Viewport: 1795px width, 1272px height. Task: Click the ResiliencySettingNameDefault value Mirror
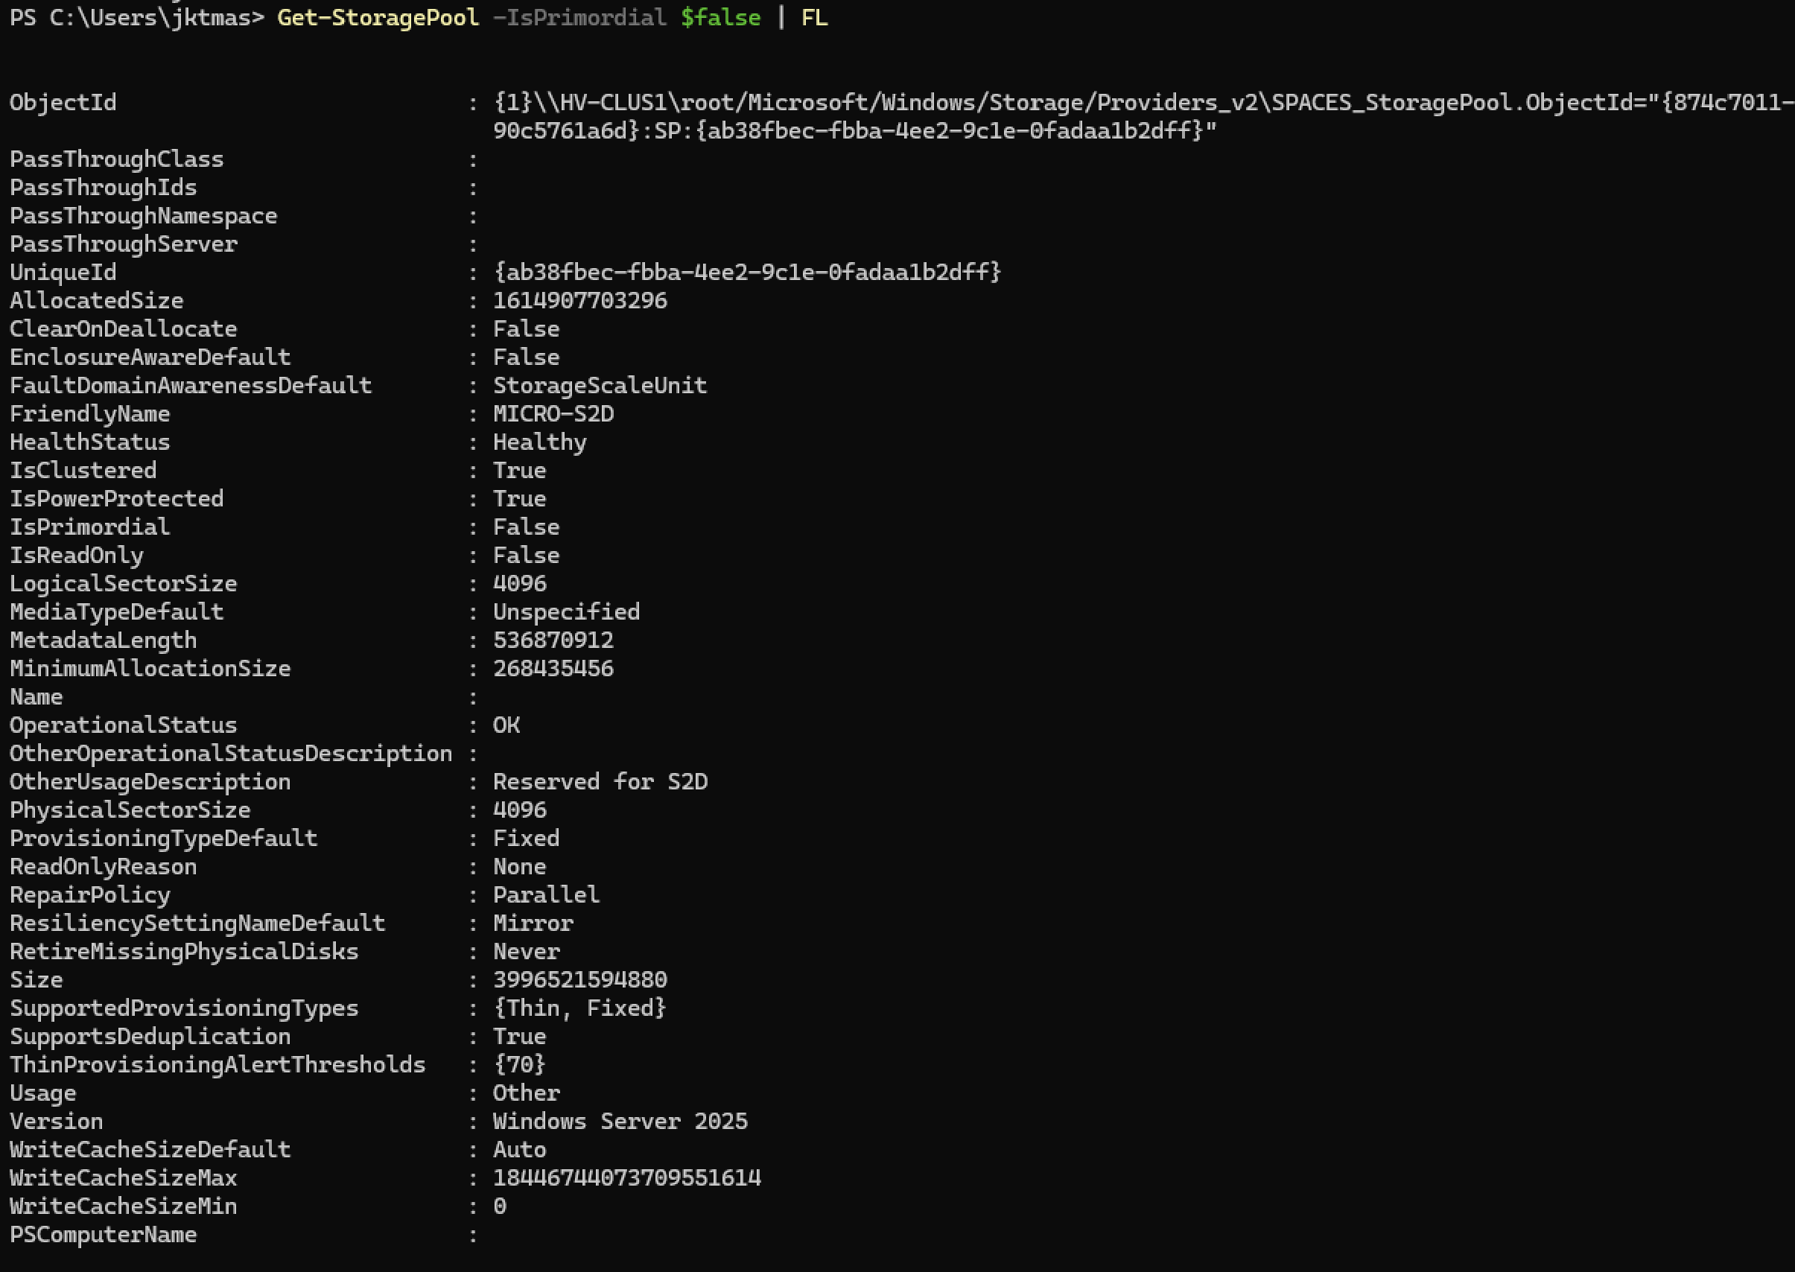533,923
